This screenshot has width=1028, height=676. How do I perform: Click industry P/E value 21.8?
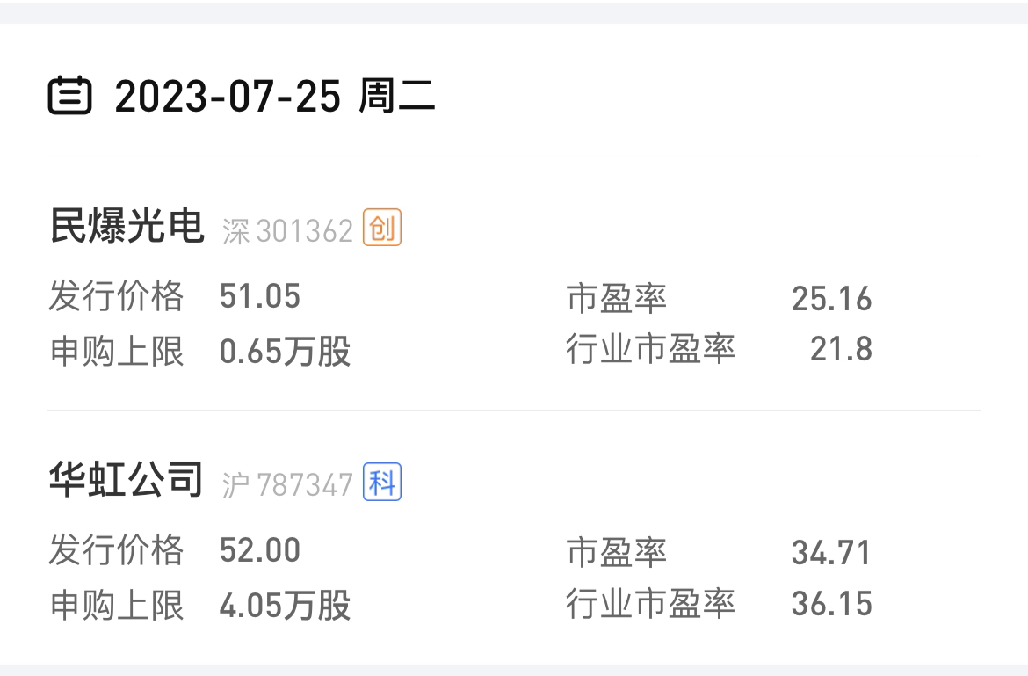click(841, 349)
